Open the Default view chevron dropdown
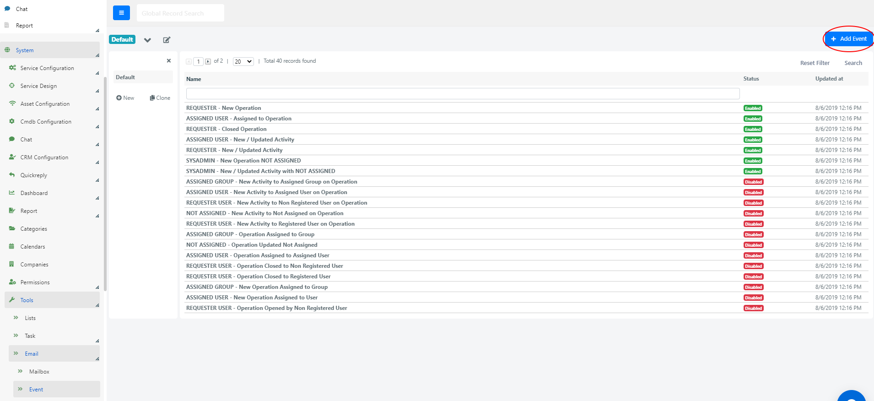Viewport: 874px width, 401px height. tap(147, 40)
